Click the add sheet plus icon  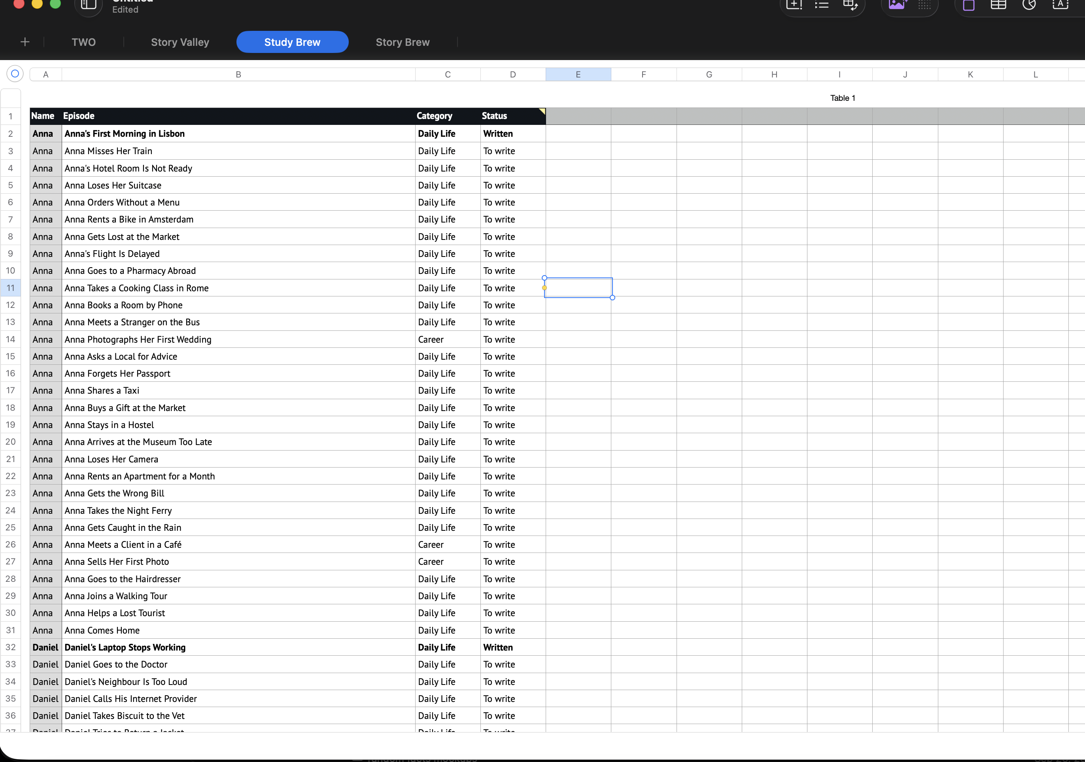pyautogui.click(x=25, y=42)
